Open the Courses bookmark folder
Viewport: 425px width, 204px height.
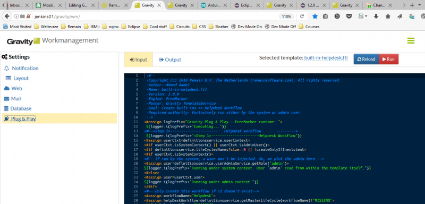[309, 27]
